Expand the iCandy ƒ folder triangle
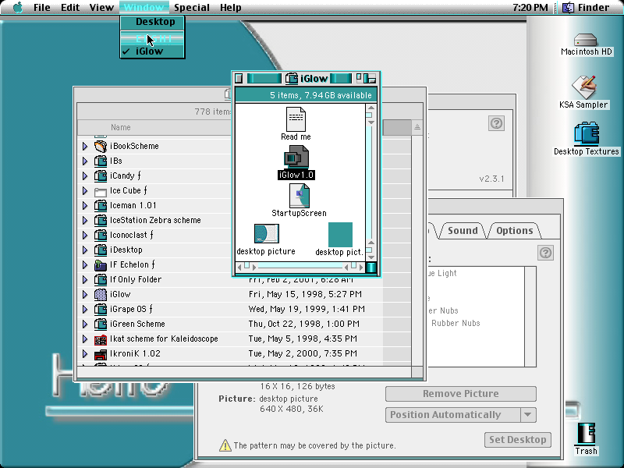624x468 pixels. [85, 176]
